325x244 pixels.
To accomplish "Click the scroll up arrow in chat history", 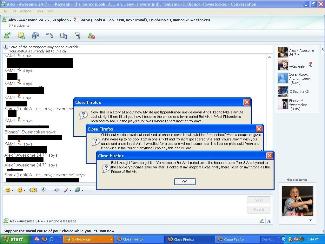I will coord(269,57).
